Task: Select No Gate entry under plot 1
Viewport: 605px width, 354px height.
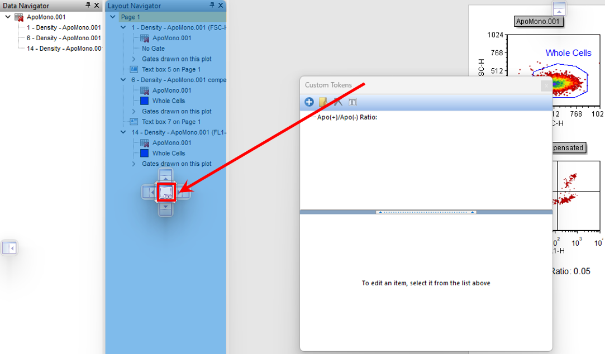Action: tap(153, 49)
